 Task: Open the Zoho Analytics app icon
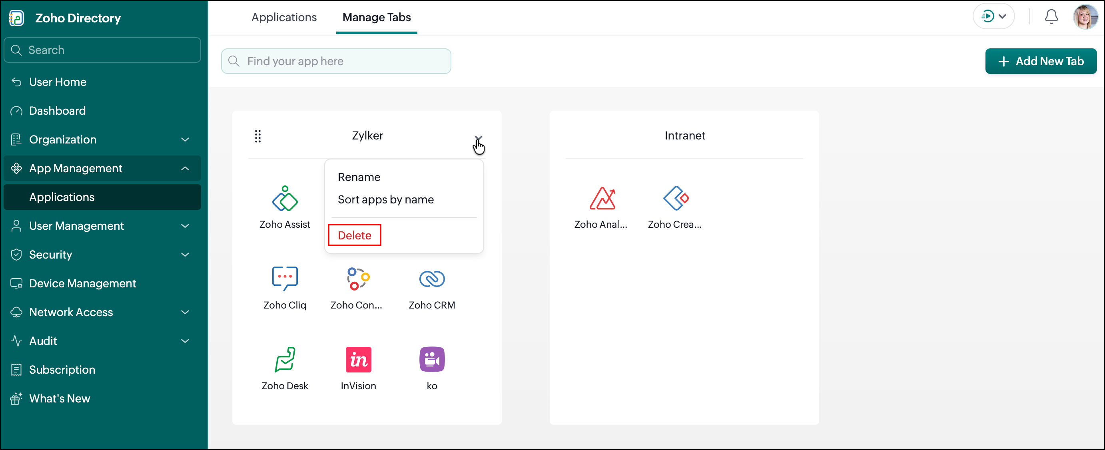click(602, 198)
